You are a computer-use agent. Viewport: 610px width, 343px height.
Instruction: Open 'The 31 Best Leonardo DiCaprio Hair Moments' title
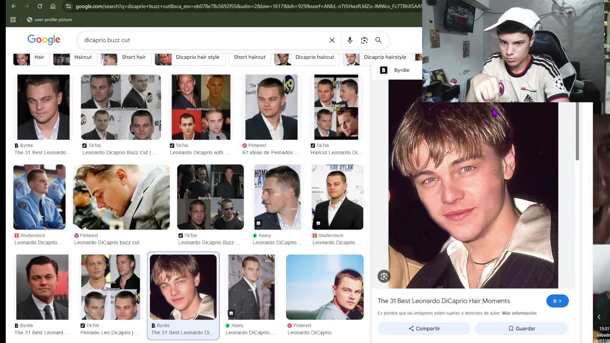[x=444, y=301]
